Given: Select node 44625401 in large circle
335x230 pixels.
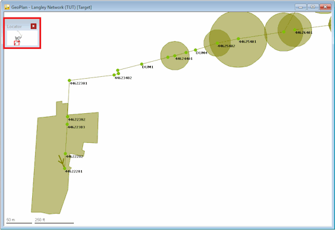Looking at the screenshot, I should coord(238,39).
